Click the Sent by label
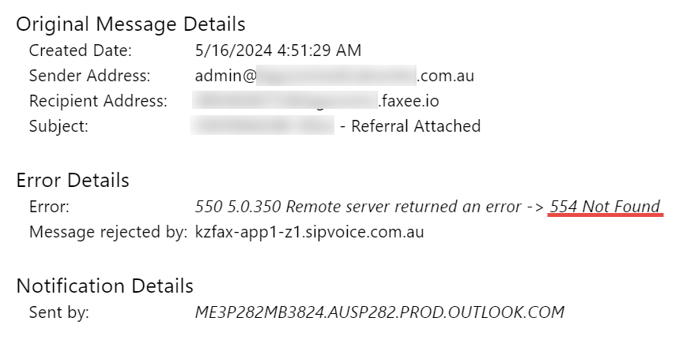The image size is (683, 340). [x=59, y=312]
